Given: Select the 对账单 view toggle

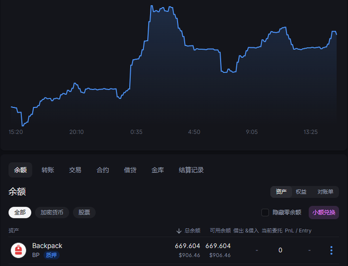Looking at the screenshot, I should (x=325, y=192).
